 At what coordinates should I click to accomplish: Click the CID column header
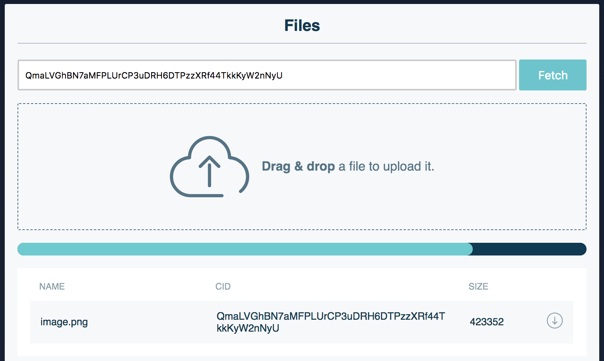tap(223, 286)
